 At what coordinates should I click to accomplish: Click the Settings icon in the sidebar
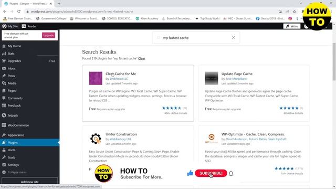pyautogui.click(x=4, y=165)
